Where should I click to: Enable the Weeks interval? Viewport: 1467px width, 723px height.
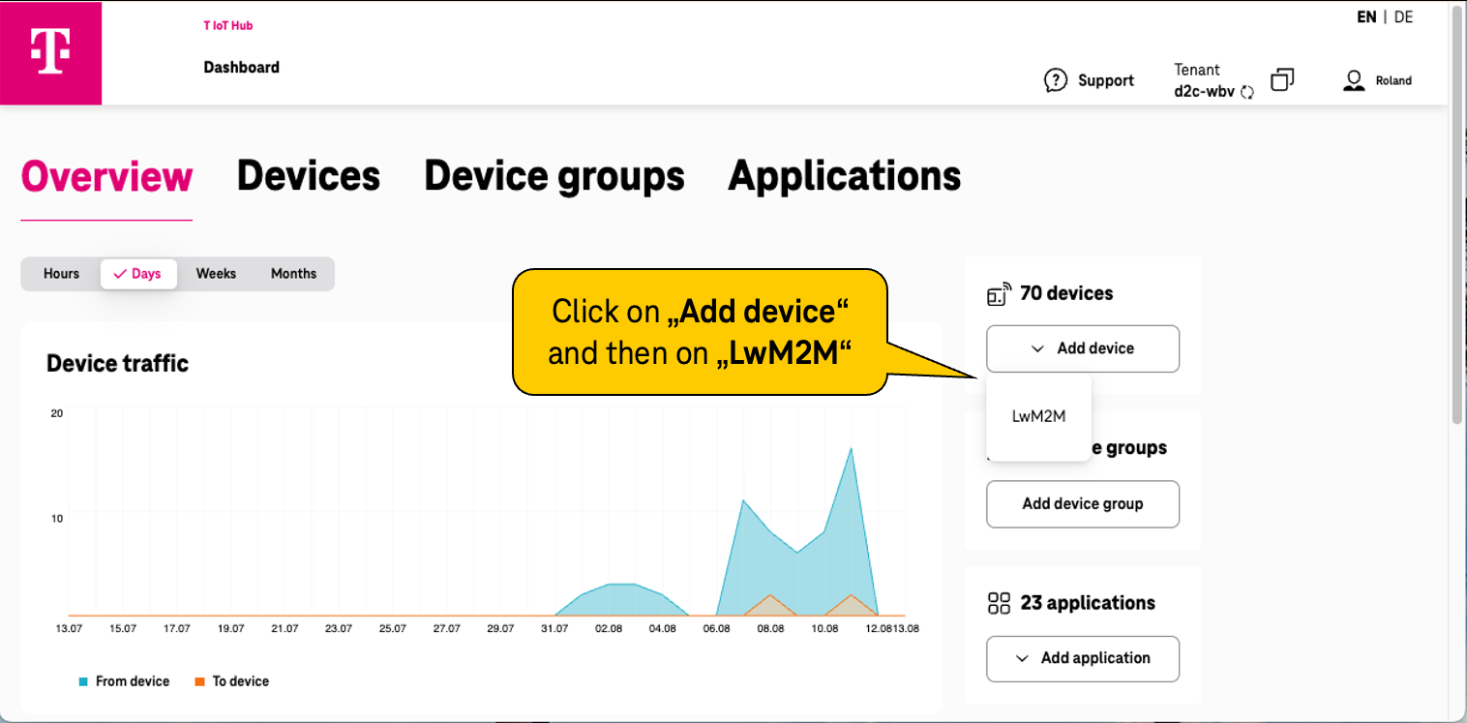tap(216, 274)
